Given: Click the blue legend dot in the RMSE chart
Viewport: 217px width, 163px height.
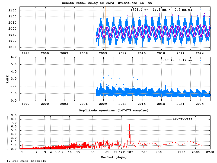Looking at the screenshot, I should pos(201,60).
